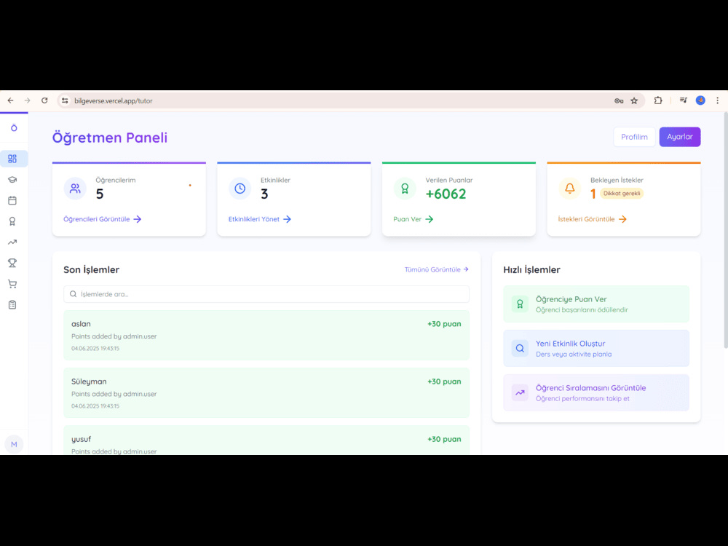Image resolution: width=728 pixels, height=546 pixels.
Task: Click the bell icon on Bekleyen İstekler card
Action: pos(570,189)
